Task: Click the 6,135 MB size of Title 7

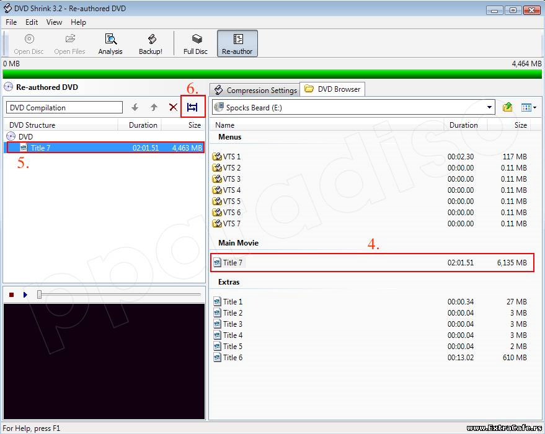Action: (512, 263)
